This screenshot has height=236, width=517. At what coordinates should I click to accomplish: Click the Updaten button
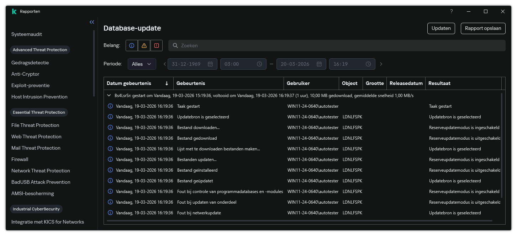click(x=441, y=28)
